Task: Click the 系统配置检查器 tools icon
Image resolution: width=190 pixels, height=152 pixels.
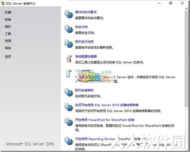Action: click(69, 59)
